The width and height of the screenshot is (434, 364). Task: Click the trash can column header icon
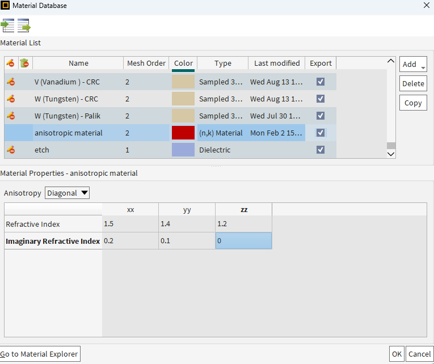pyautogui.click(x=24, y=63)
